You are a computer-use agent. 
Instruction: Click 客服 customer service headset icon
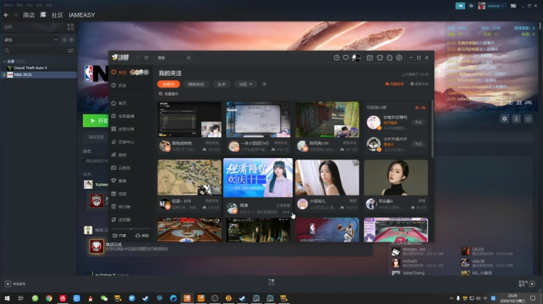[142, 236]
